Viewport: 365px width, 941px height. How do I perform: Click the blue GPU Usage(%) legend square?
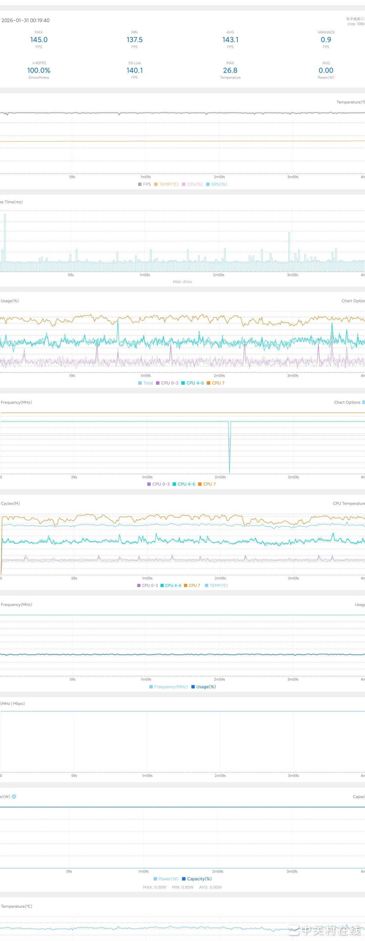click(x=193, y=686)
